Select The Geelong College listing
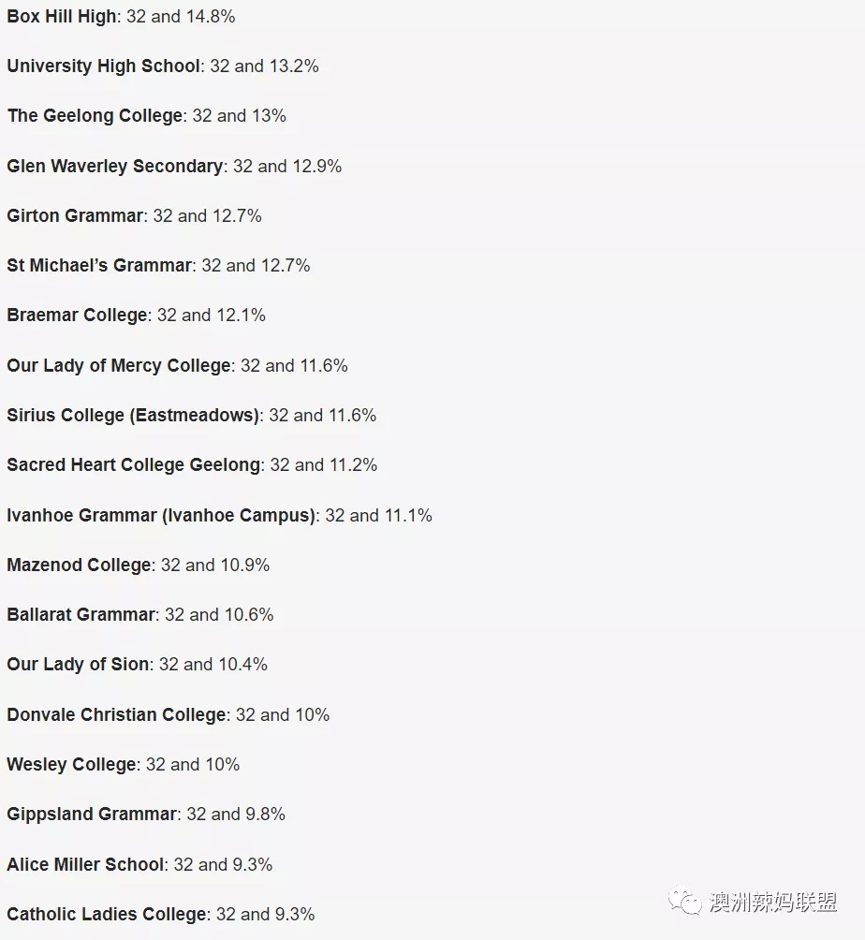 coord(146,116)
